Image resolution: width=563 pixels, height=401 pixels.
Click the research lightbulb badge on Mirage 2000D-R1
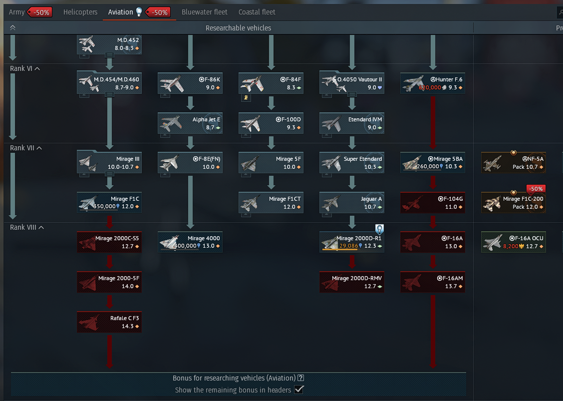point(379,229)
